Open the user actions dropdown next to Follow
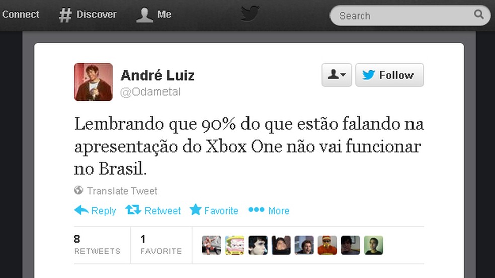 click(337, 75)
